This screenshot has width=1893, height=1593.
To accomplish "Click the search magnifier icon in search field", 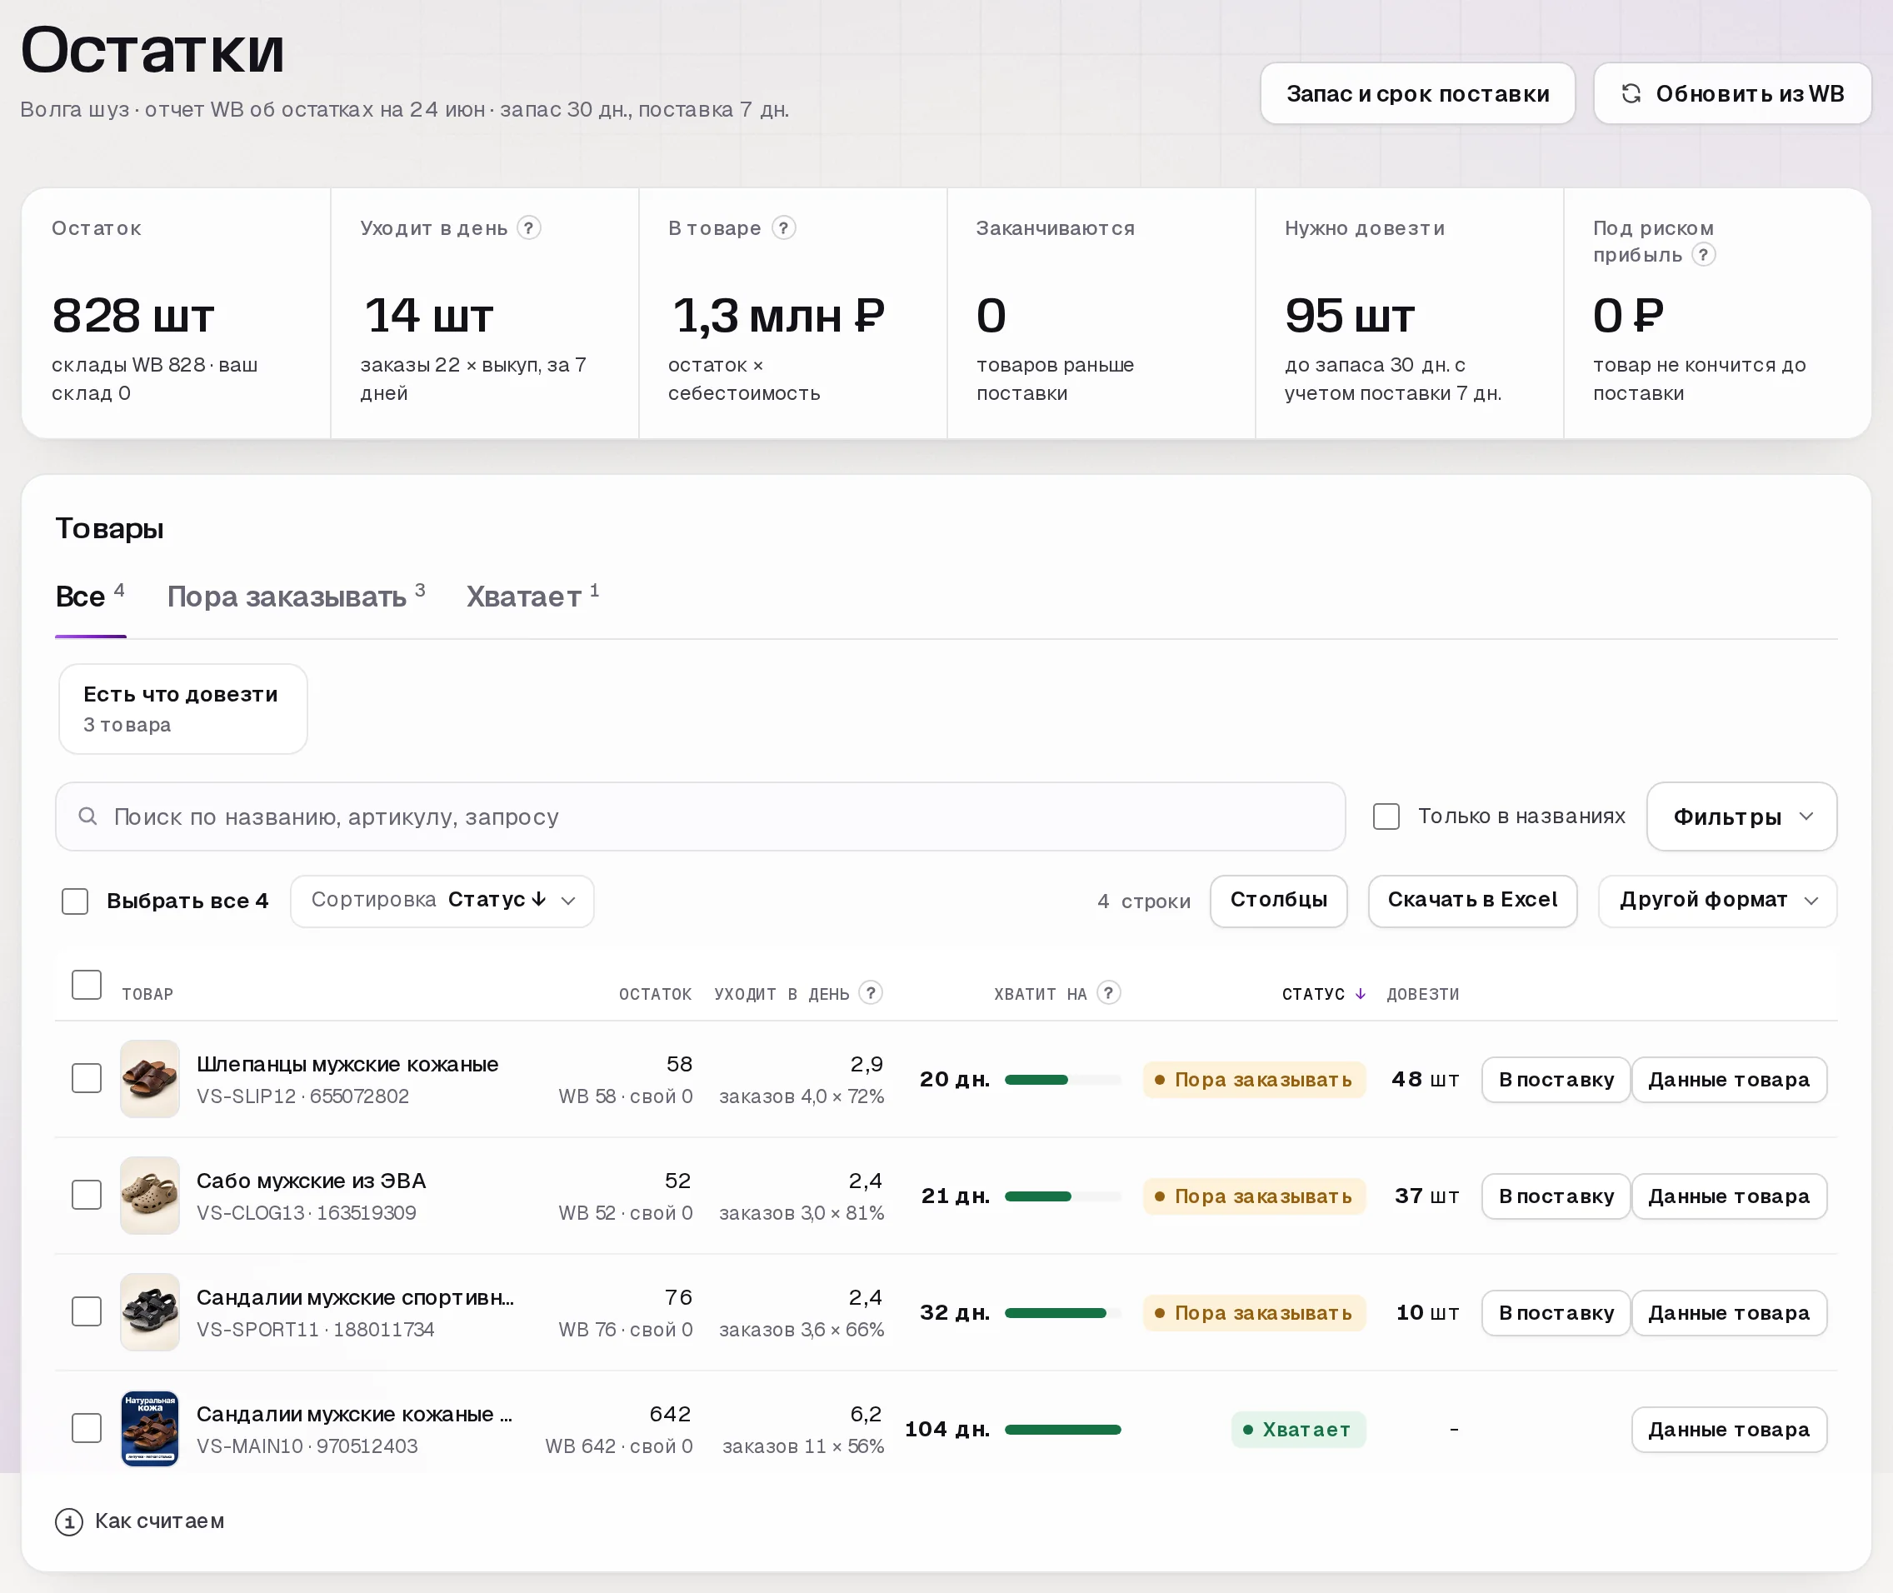I will click(87, 816).
